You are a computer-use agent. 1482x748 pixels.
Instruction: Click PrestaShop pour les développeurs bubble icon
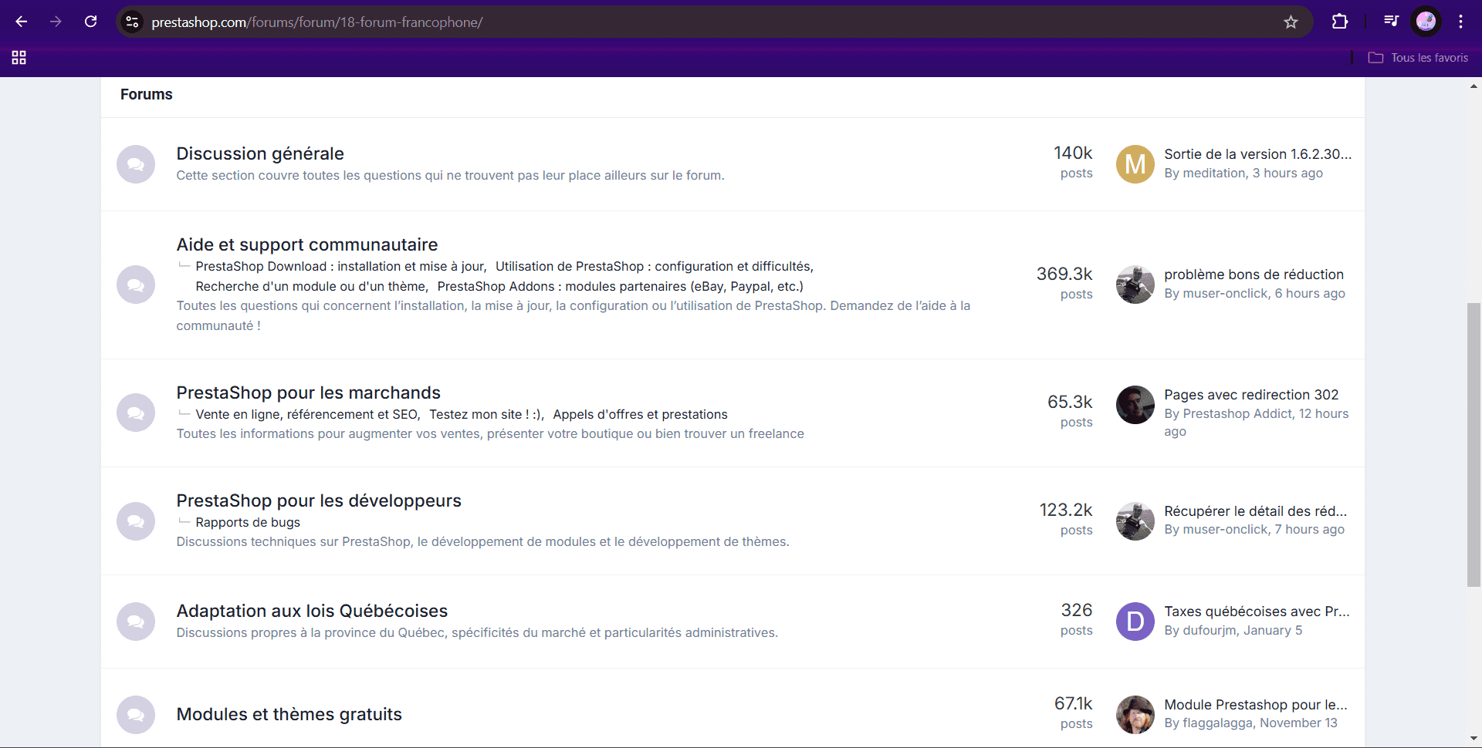click(136, 521)
